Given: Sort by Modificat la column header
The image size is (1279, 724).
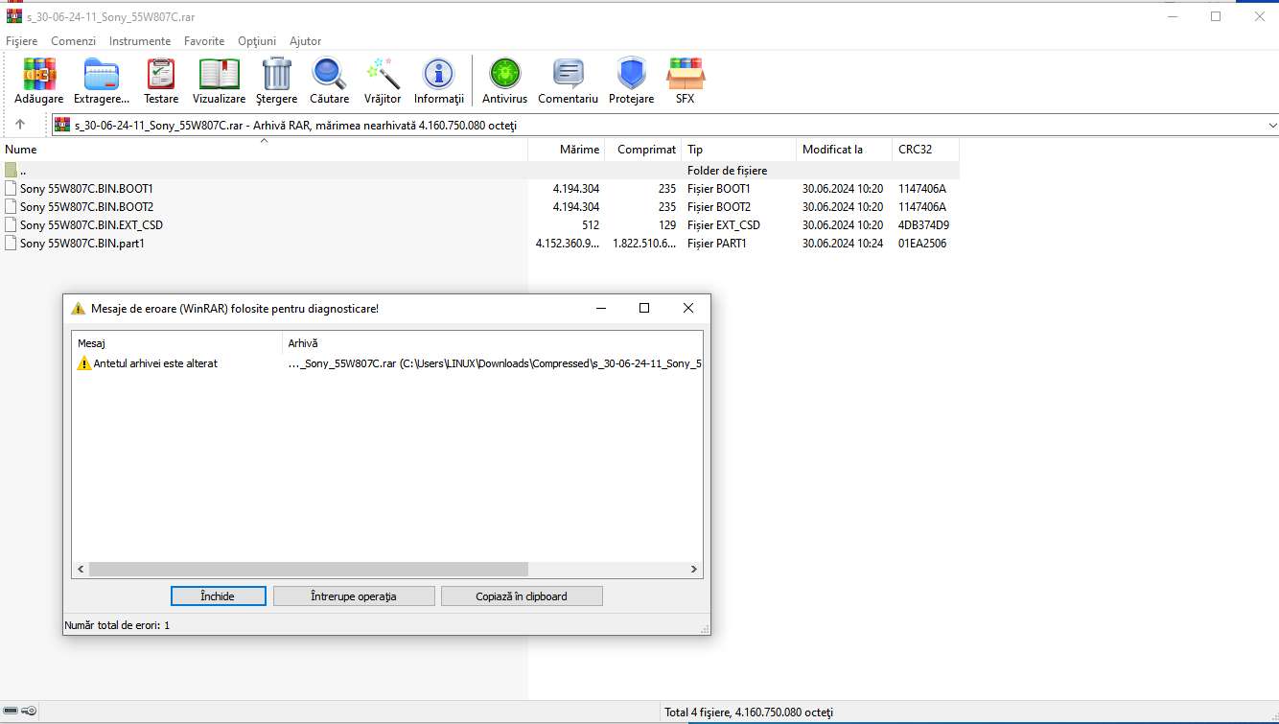Looking at the screenshot, I should point(845,150).
